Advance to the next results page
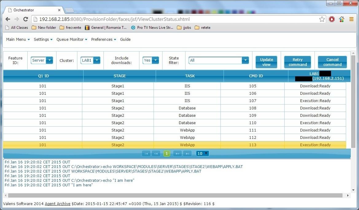 tap(177, 153)
